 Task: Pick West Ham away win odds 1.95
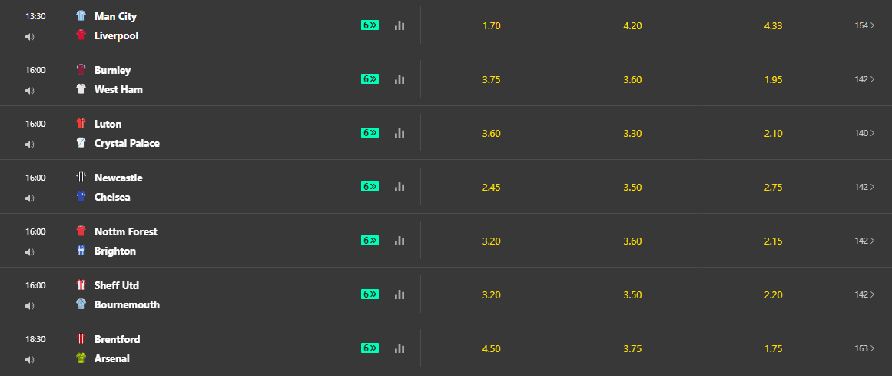[774, 79]
